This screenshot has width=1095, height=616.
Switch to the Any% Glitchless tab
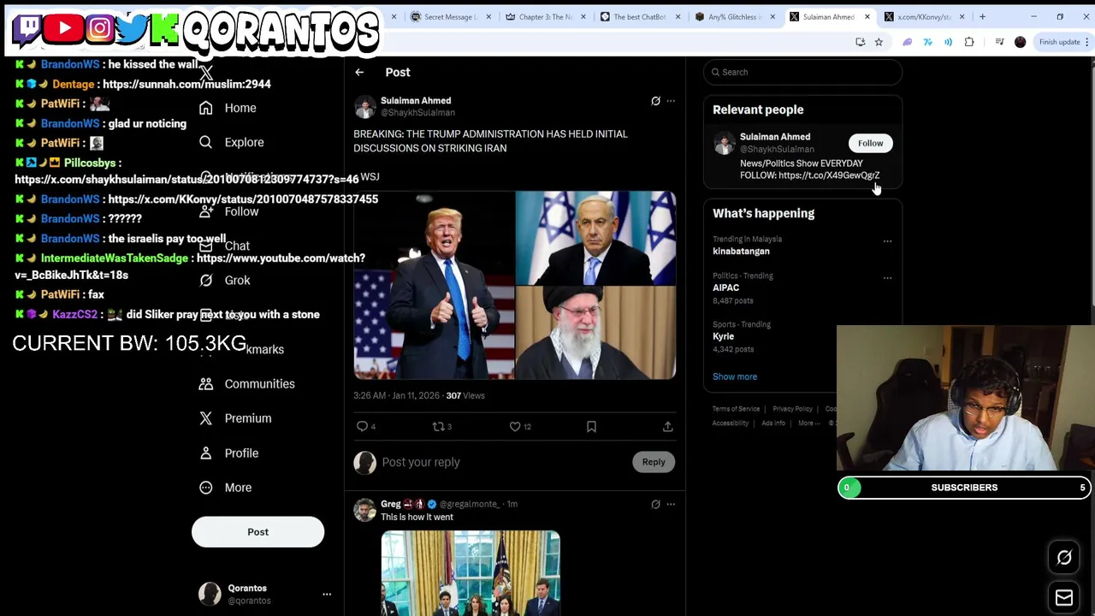[x=734, y=16]
